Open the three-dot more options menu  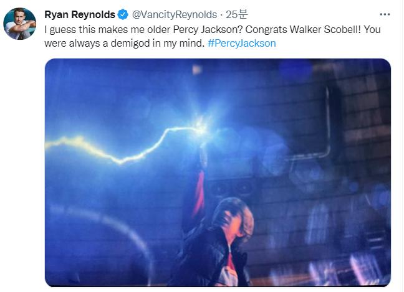[385, 14]
